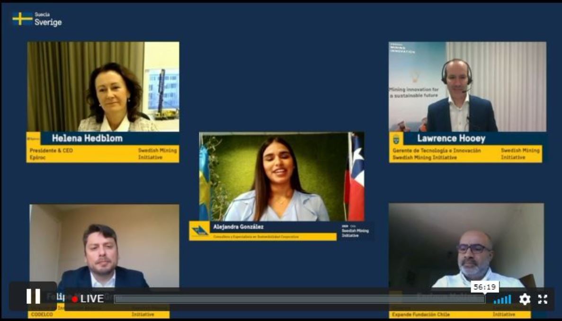Pause the live video stream
This screenshot has width=562, height=321.
click(x=33, y=296)
